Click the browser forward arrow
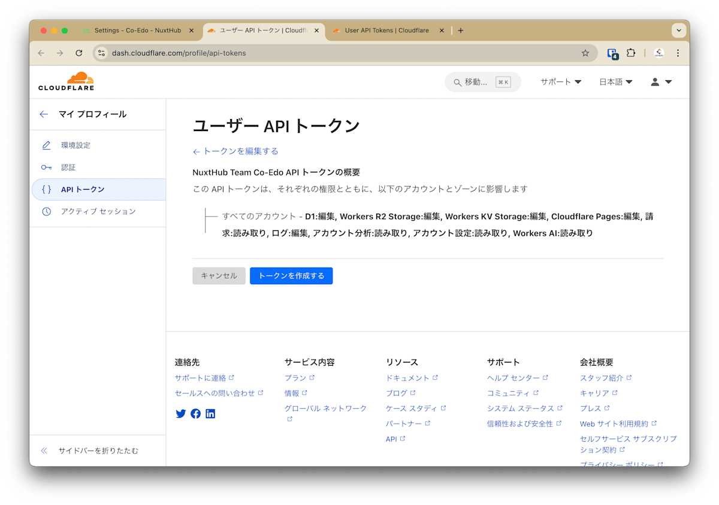This screenshot has width=719, height=505. coord(60,53)
